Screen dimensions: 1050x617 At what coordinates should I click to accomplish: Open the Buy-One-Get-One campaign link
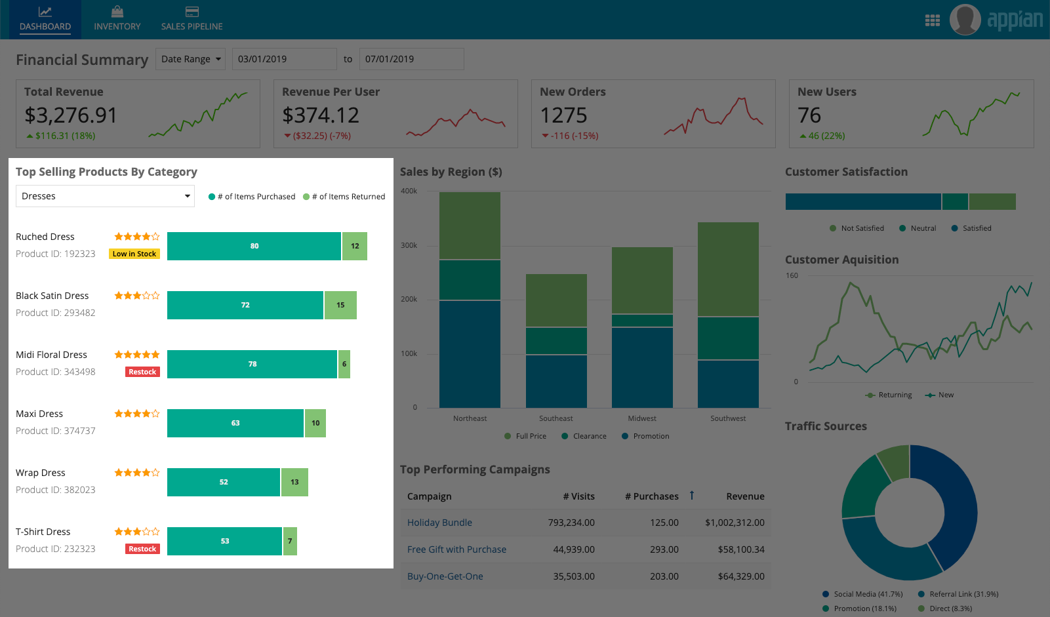click(445, 576)
